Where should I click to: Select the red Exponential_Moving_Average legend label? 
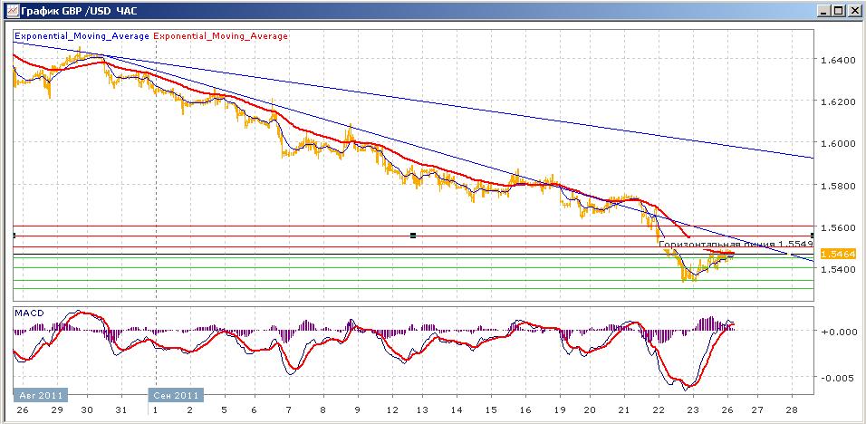click(x=220, y=36)
